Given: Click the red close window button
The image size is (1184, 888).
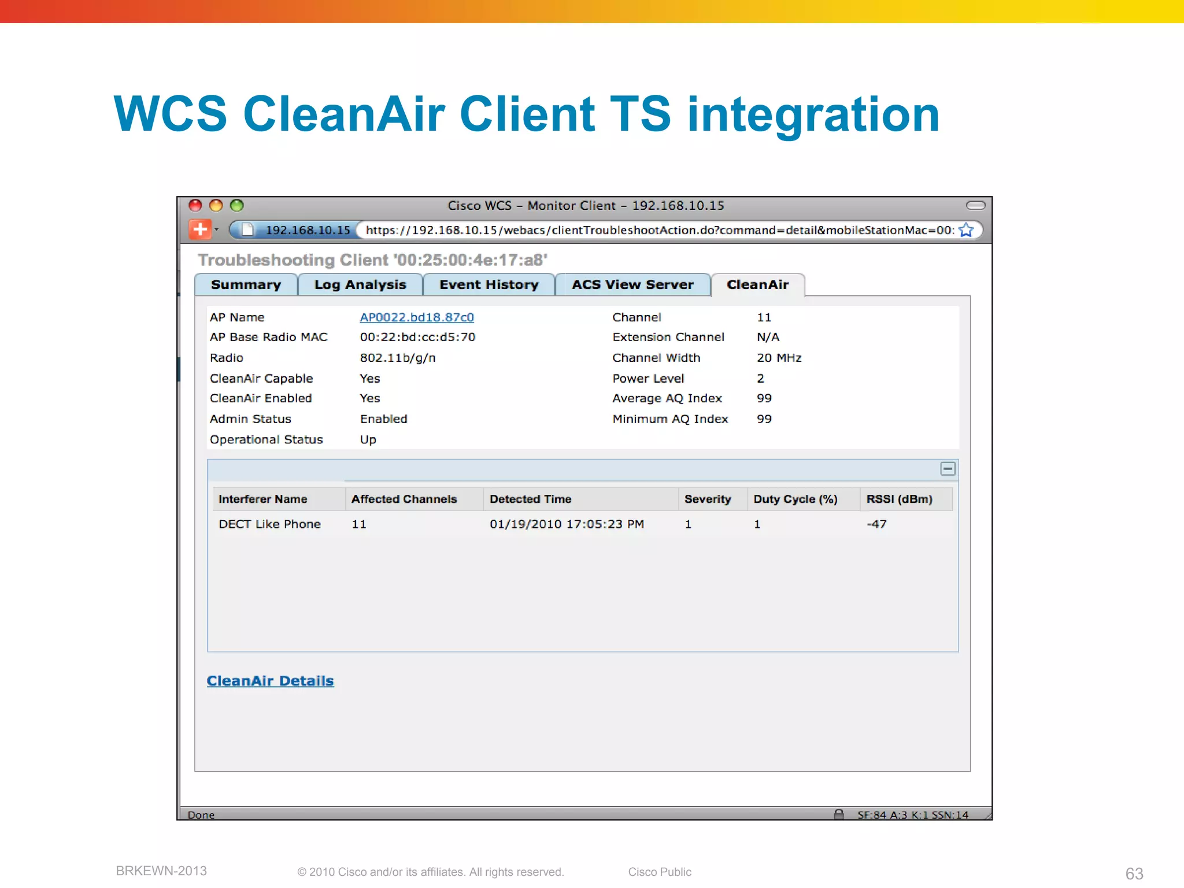Looking at the screenshot, I should 195,205.
